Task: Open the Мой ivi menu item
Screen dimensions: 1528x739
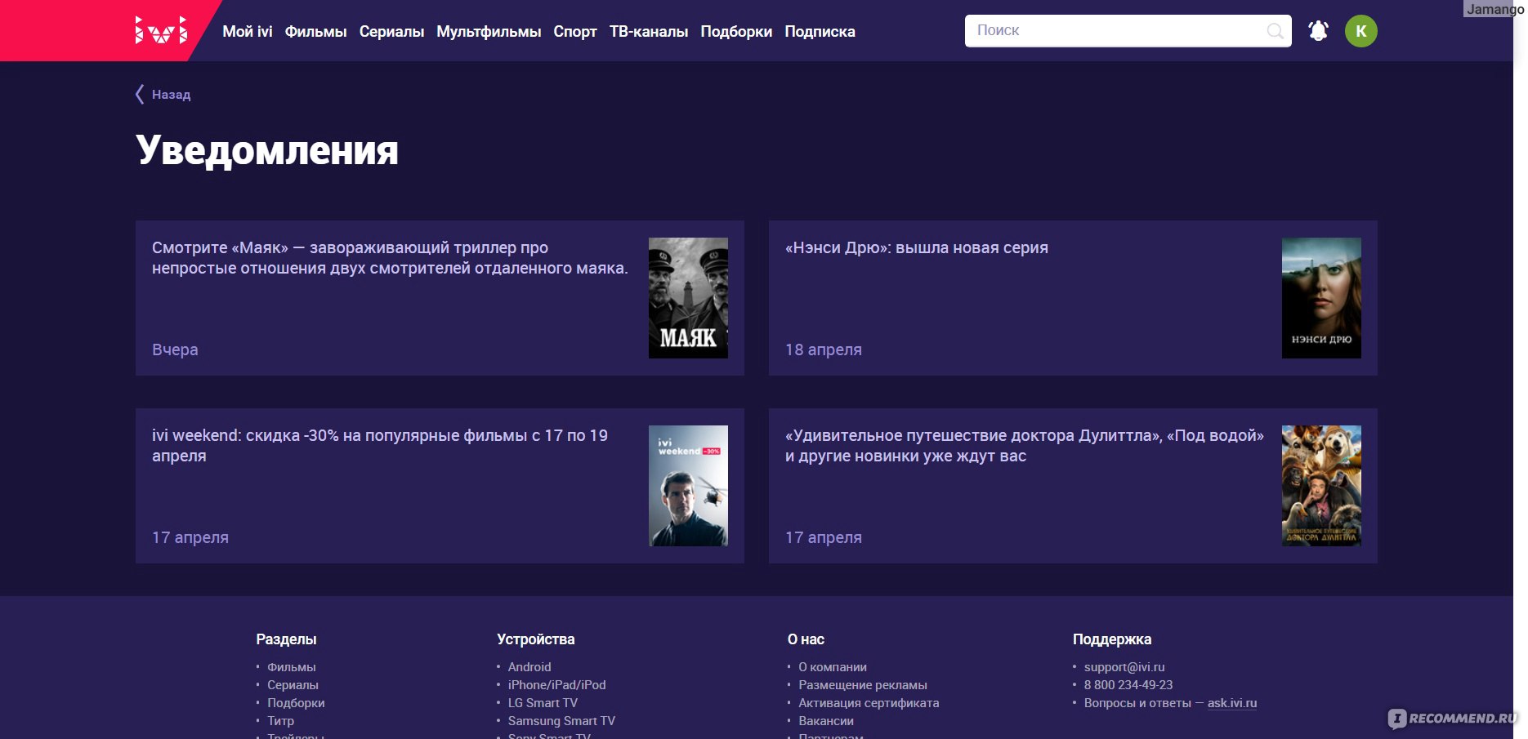Action: (x=248, y=31)
